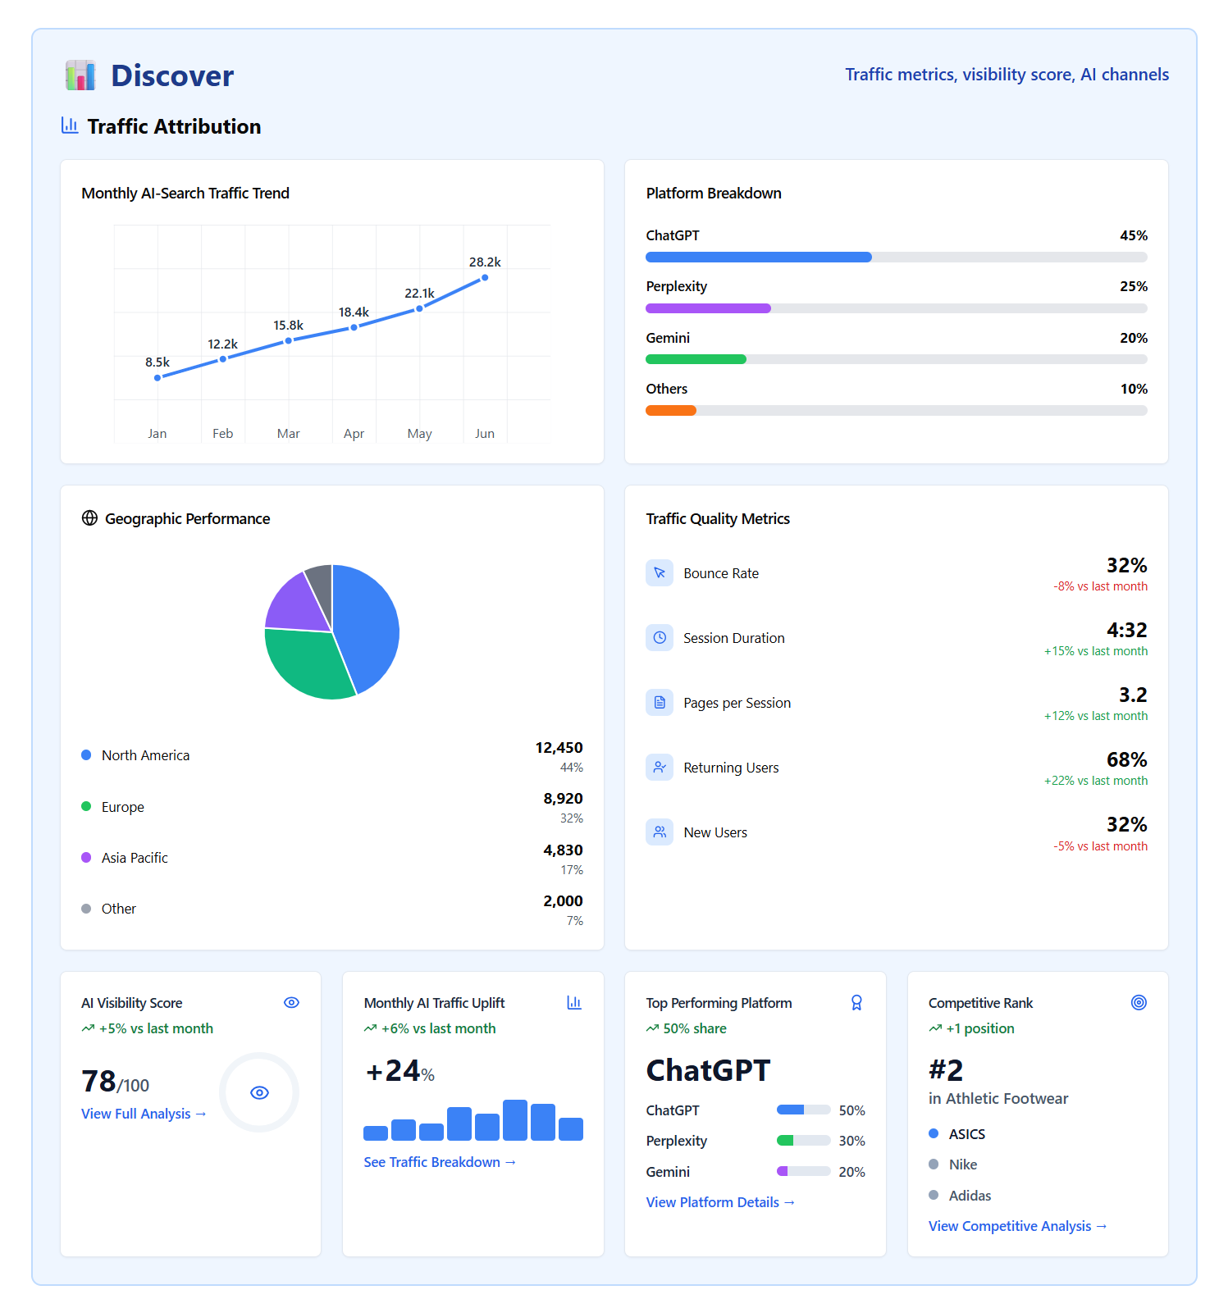1219x1299 pixels.
Task: Click the eye icon in AI Visibility Score header
Action: tap(291, 1002)
